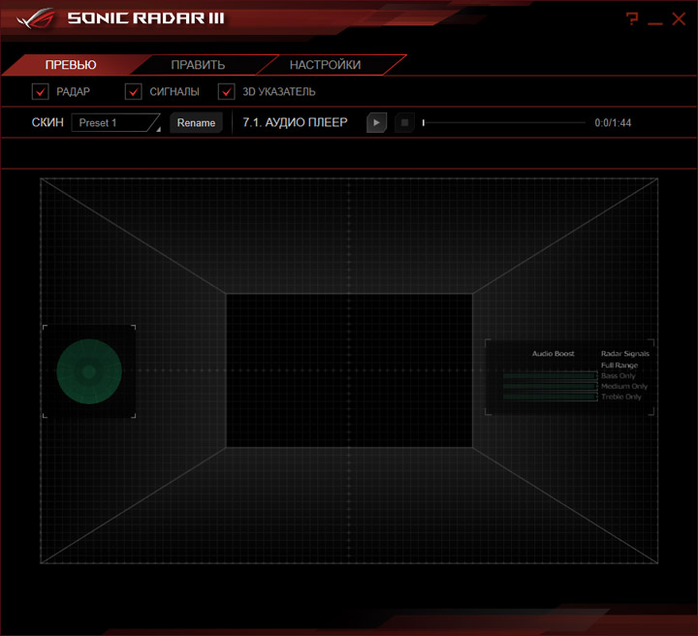
Task: Close the Sonic Radar III window
Action: coord(679,18)
